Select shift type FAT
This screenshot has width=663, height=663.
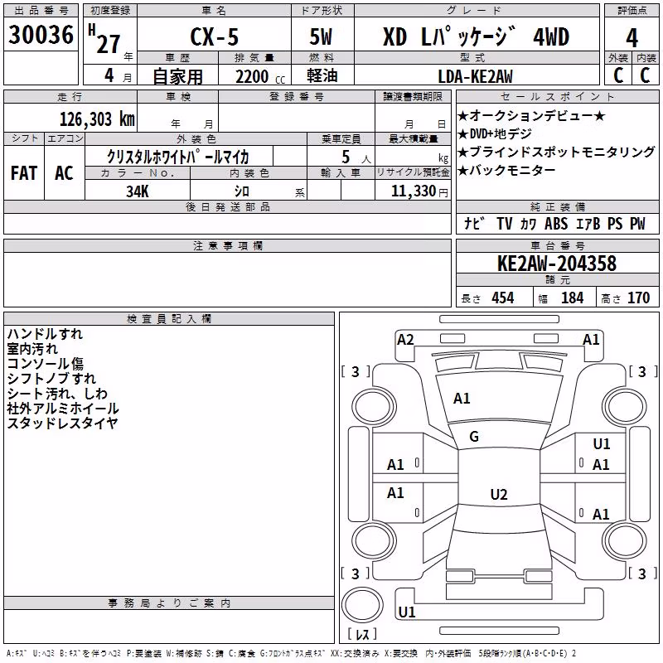(24, 173)
